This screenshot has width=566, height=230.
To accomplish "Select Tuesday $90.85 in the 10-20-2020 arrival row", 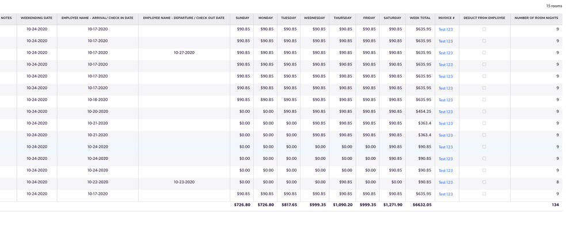I will [290, 112].
